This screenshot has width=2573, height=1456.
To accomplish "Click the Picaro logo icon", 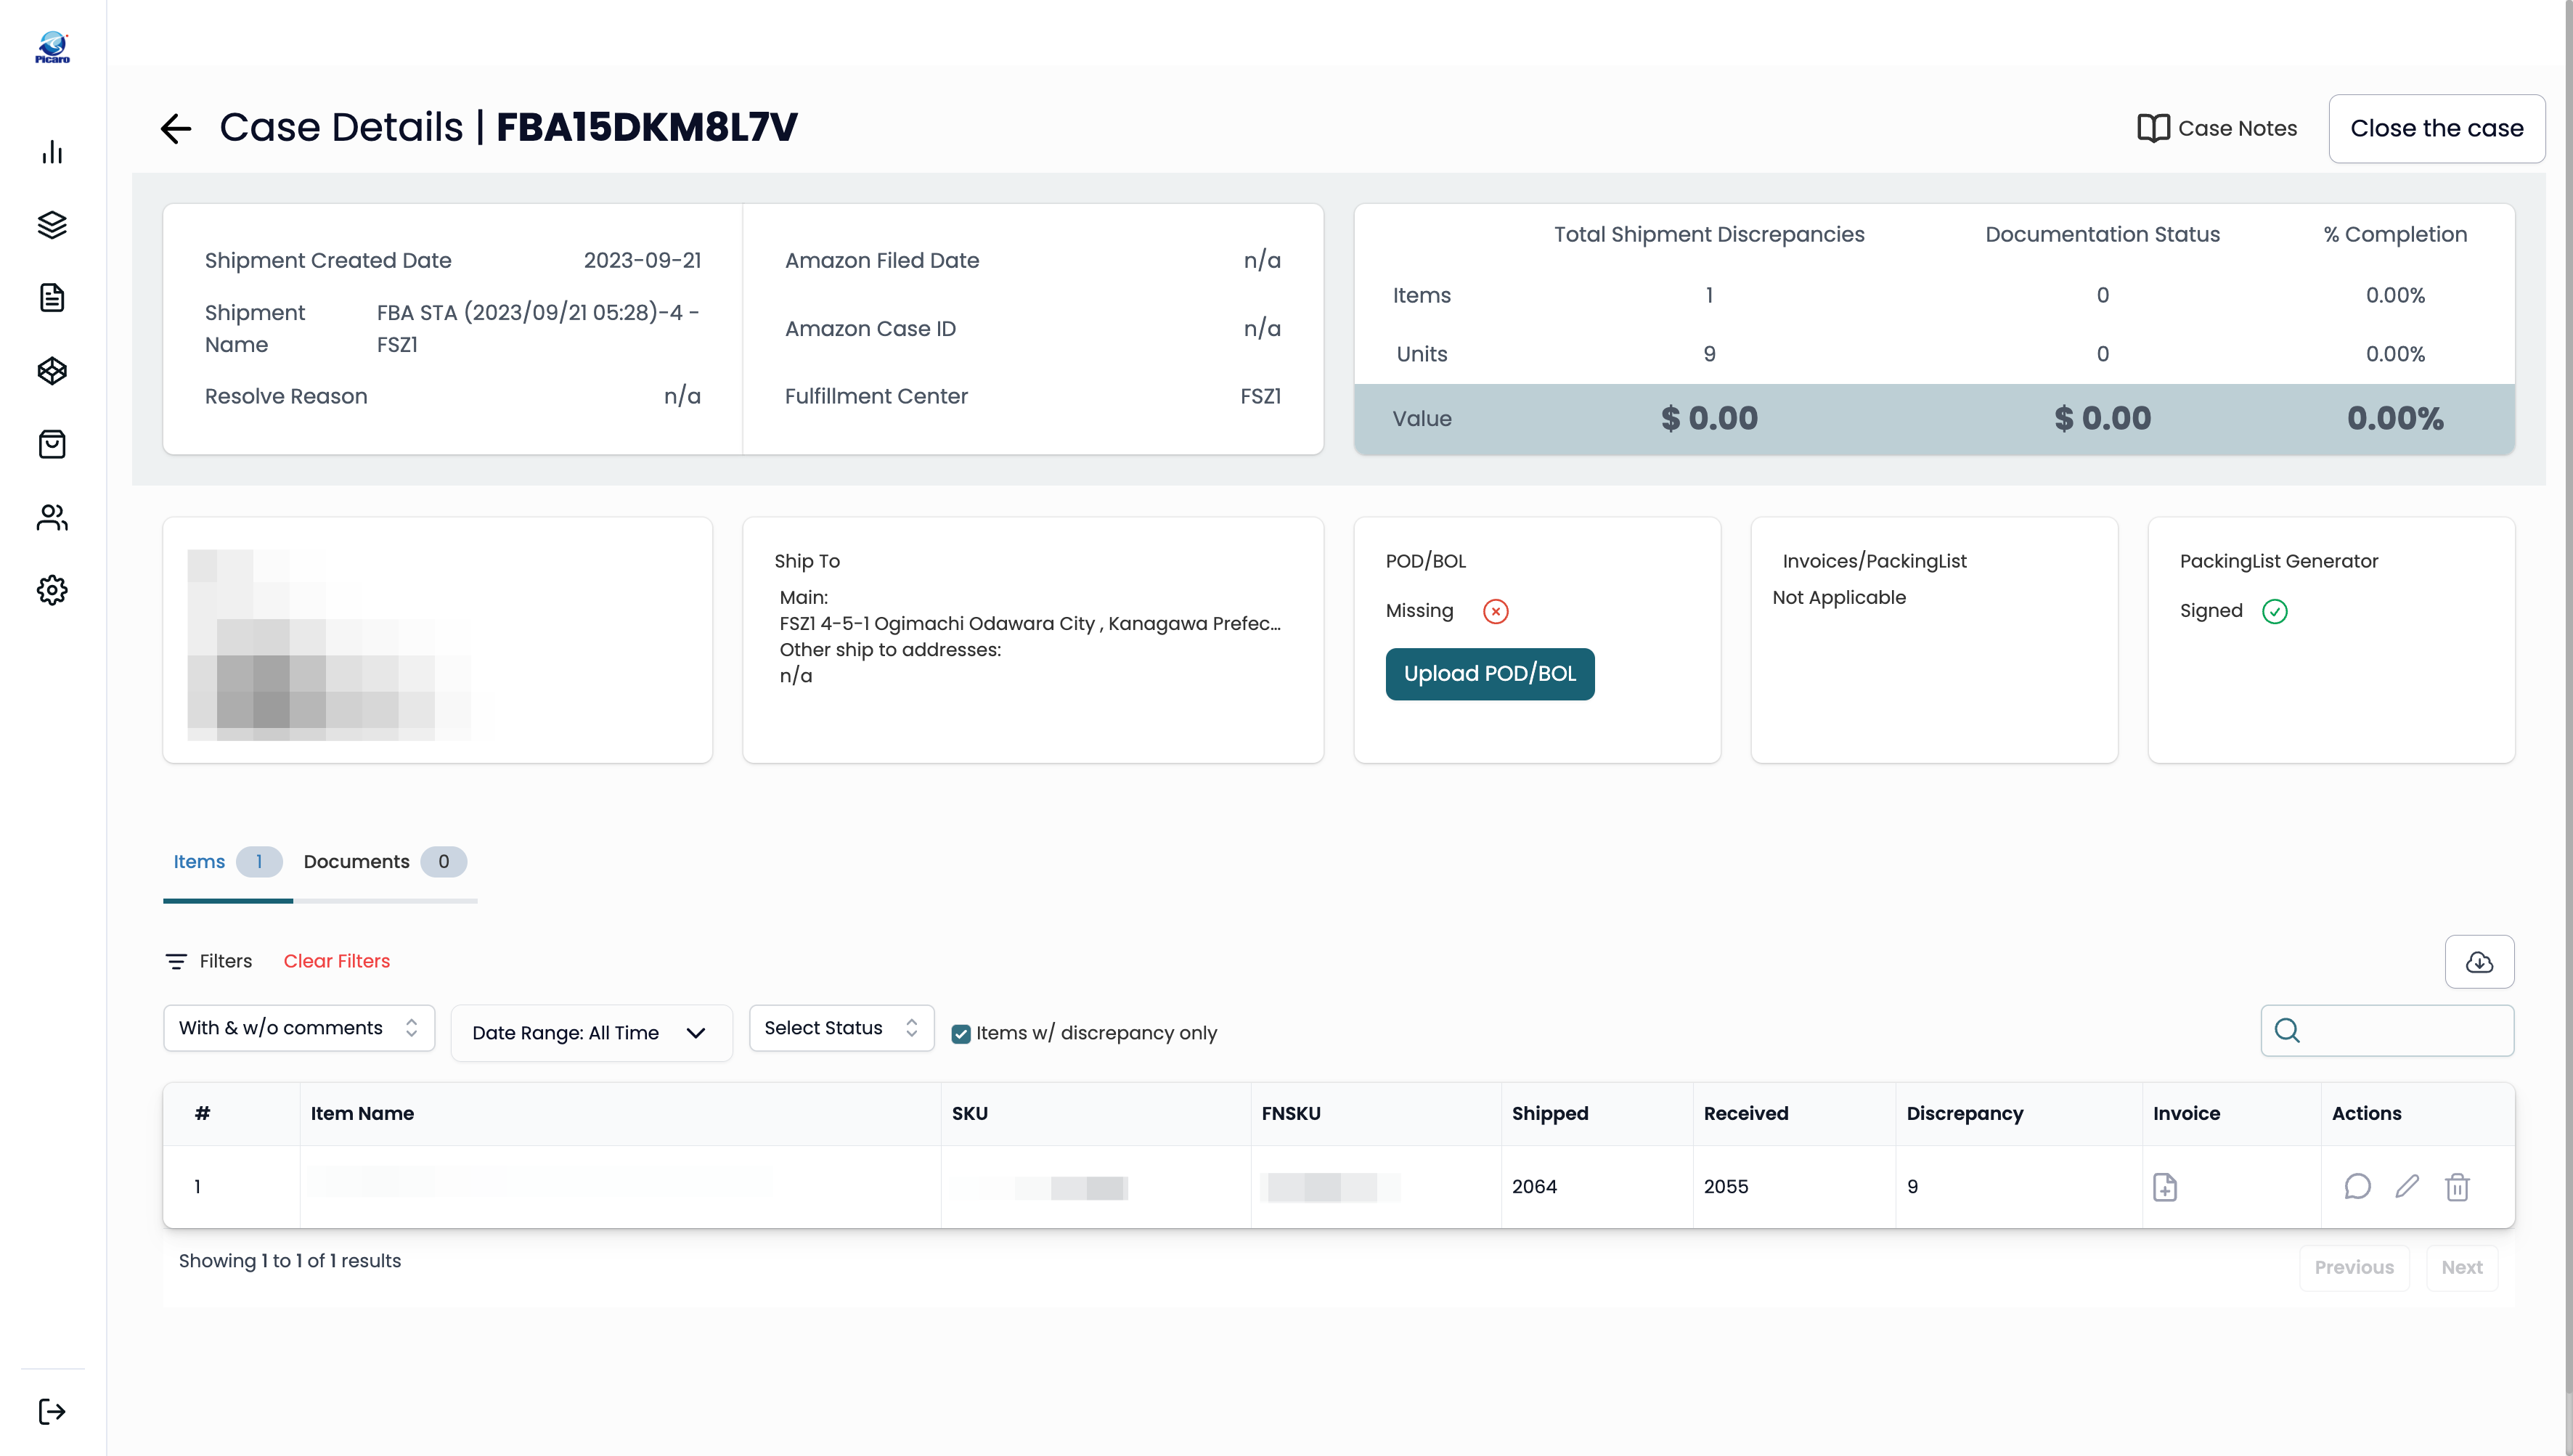I will pyautogui.click(x=52, y=47).
